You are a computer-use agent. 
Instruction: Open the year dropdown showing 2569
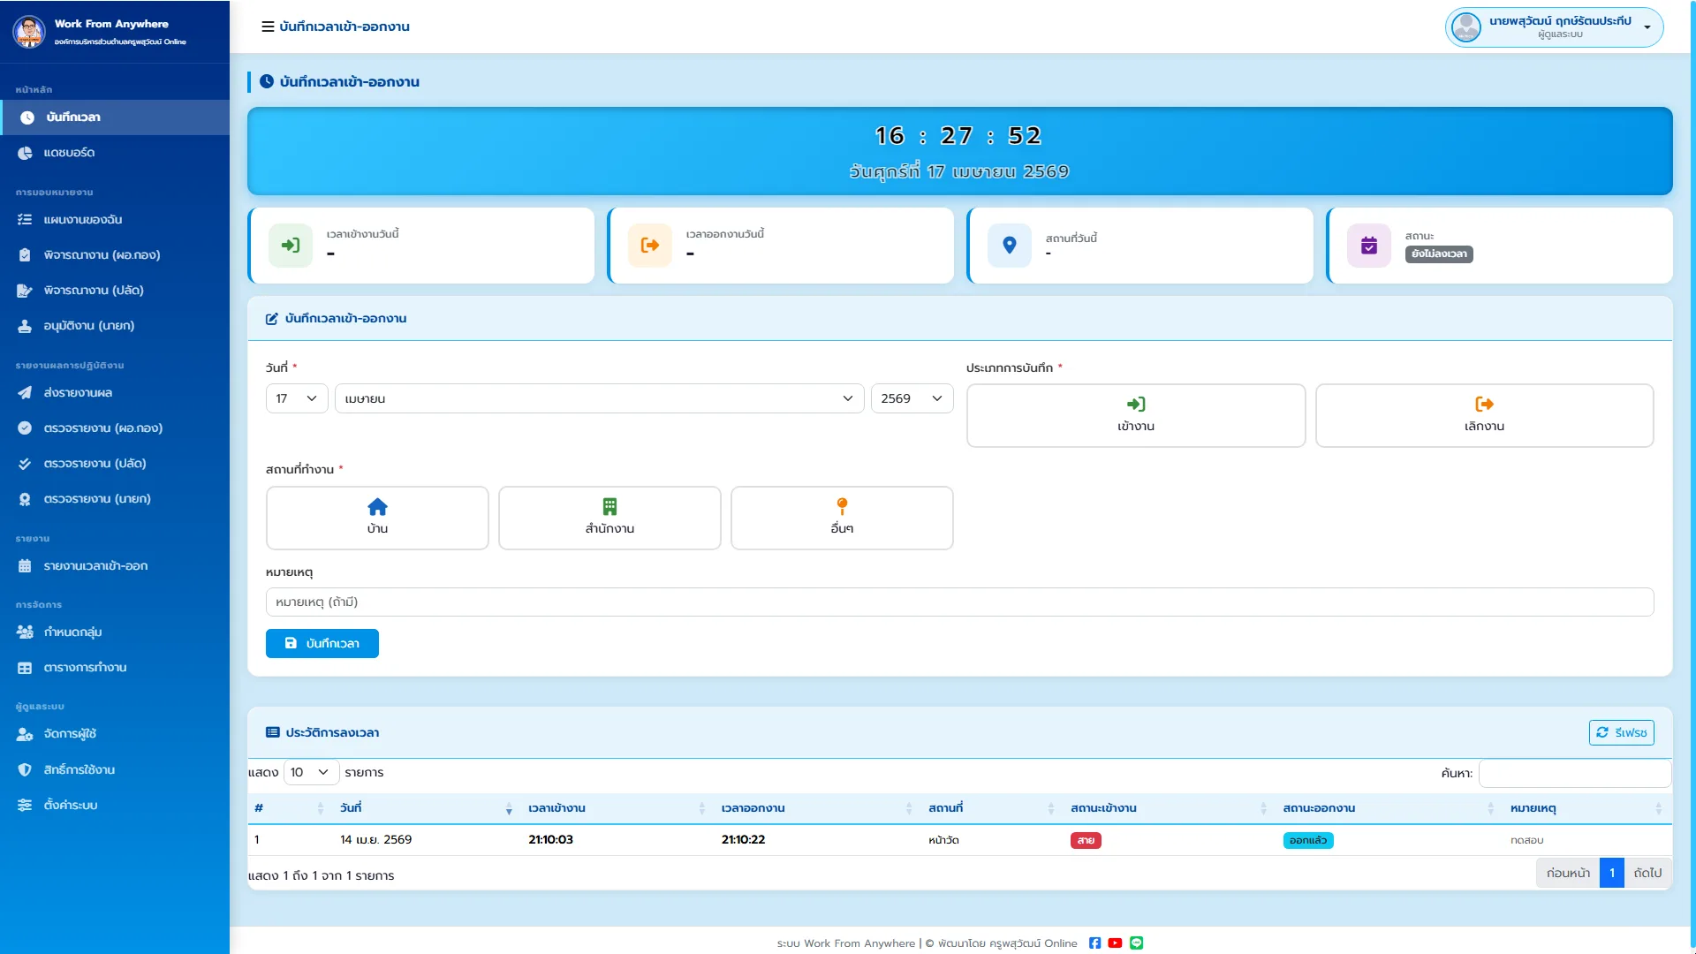click(912, 398)
